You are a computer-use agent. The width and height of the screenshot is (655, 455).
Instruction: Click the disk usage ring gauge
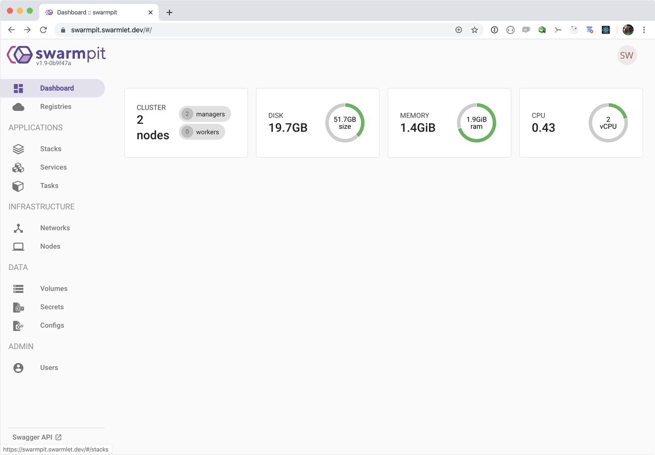pos(345,123)
